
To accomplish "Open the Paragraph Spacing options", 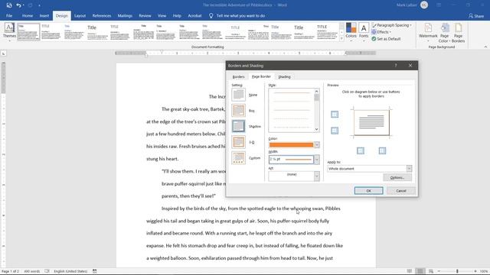I will click(x=392, y=25).
